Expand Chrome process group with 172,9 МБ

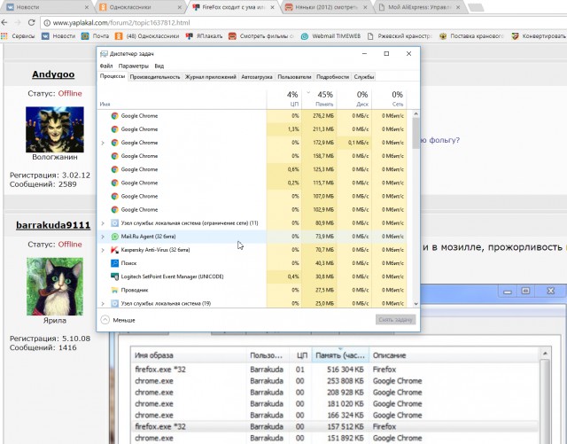[103, 143]
